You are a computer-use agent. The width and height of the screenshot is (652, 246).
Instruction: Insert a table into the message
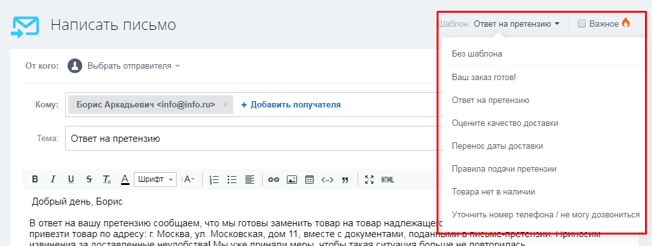(309, 180)
